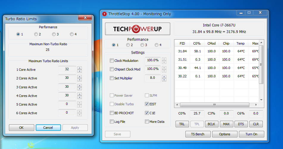Click the Temp column header

241,43
